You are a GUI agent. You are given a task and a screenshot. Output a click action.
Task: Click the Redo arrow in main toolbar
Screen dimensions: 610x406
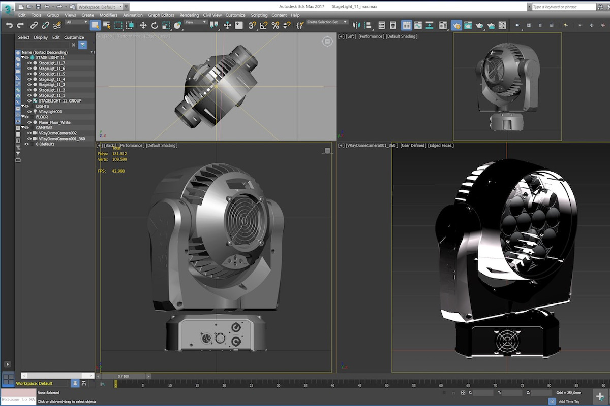(x=20, y=25)
